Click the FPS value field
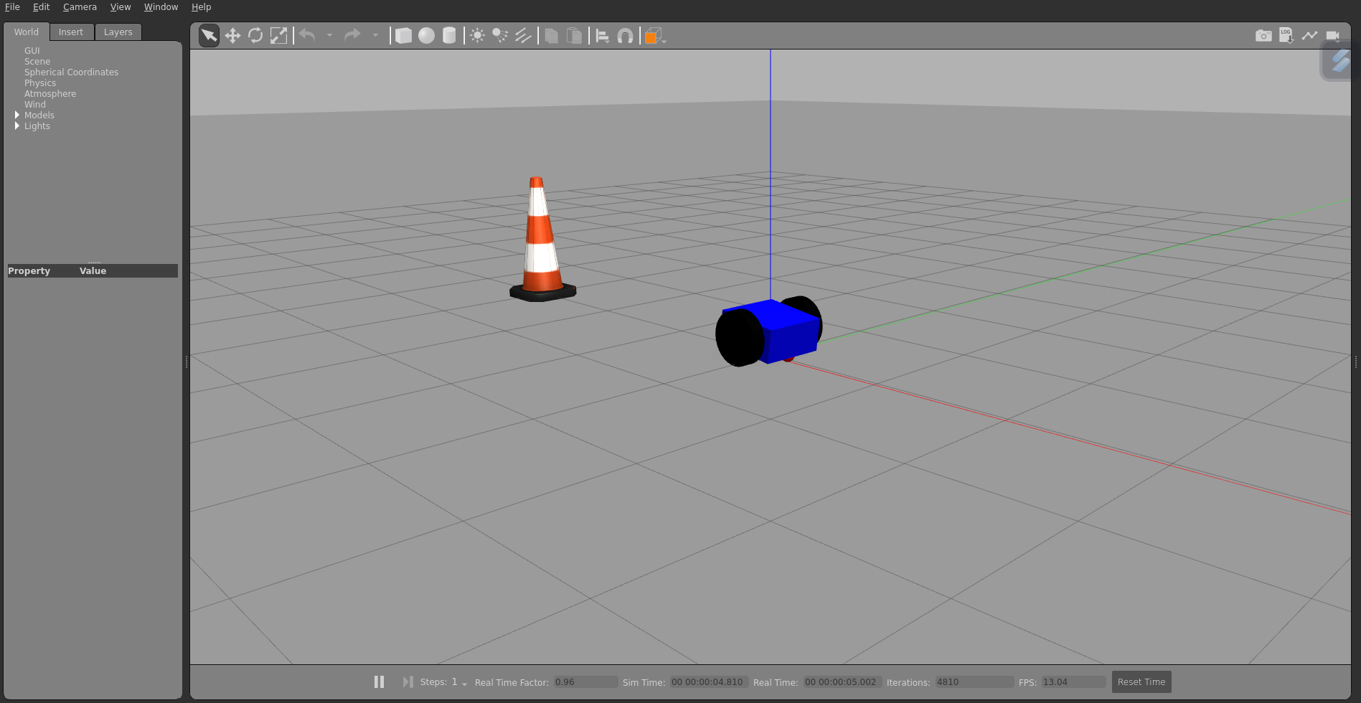1361x703 pixels. tap(1073, 682)
